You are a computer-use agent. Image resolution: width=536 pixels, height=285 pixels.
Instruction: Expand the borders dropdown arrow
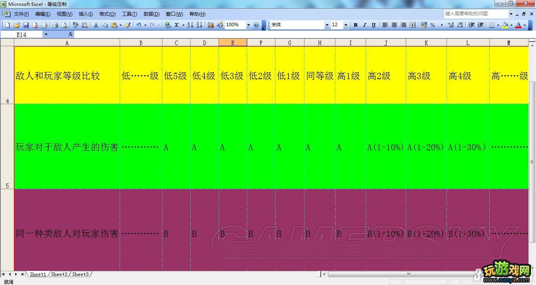pyautogui.click(x=498, y=25)
